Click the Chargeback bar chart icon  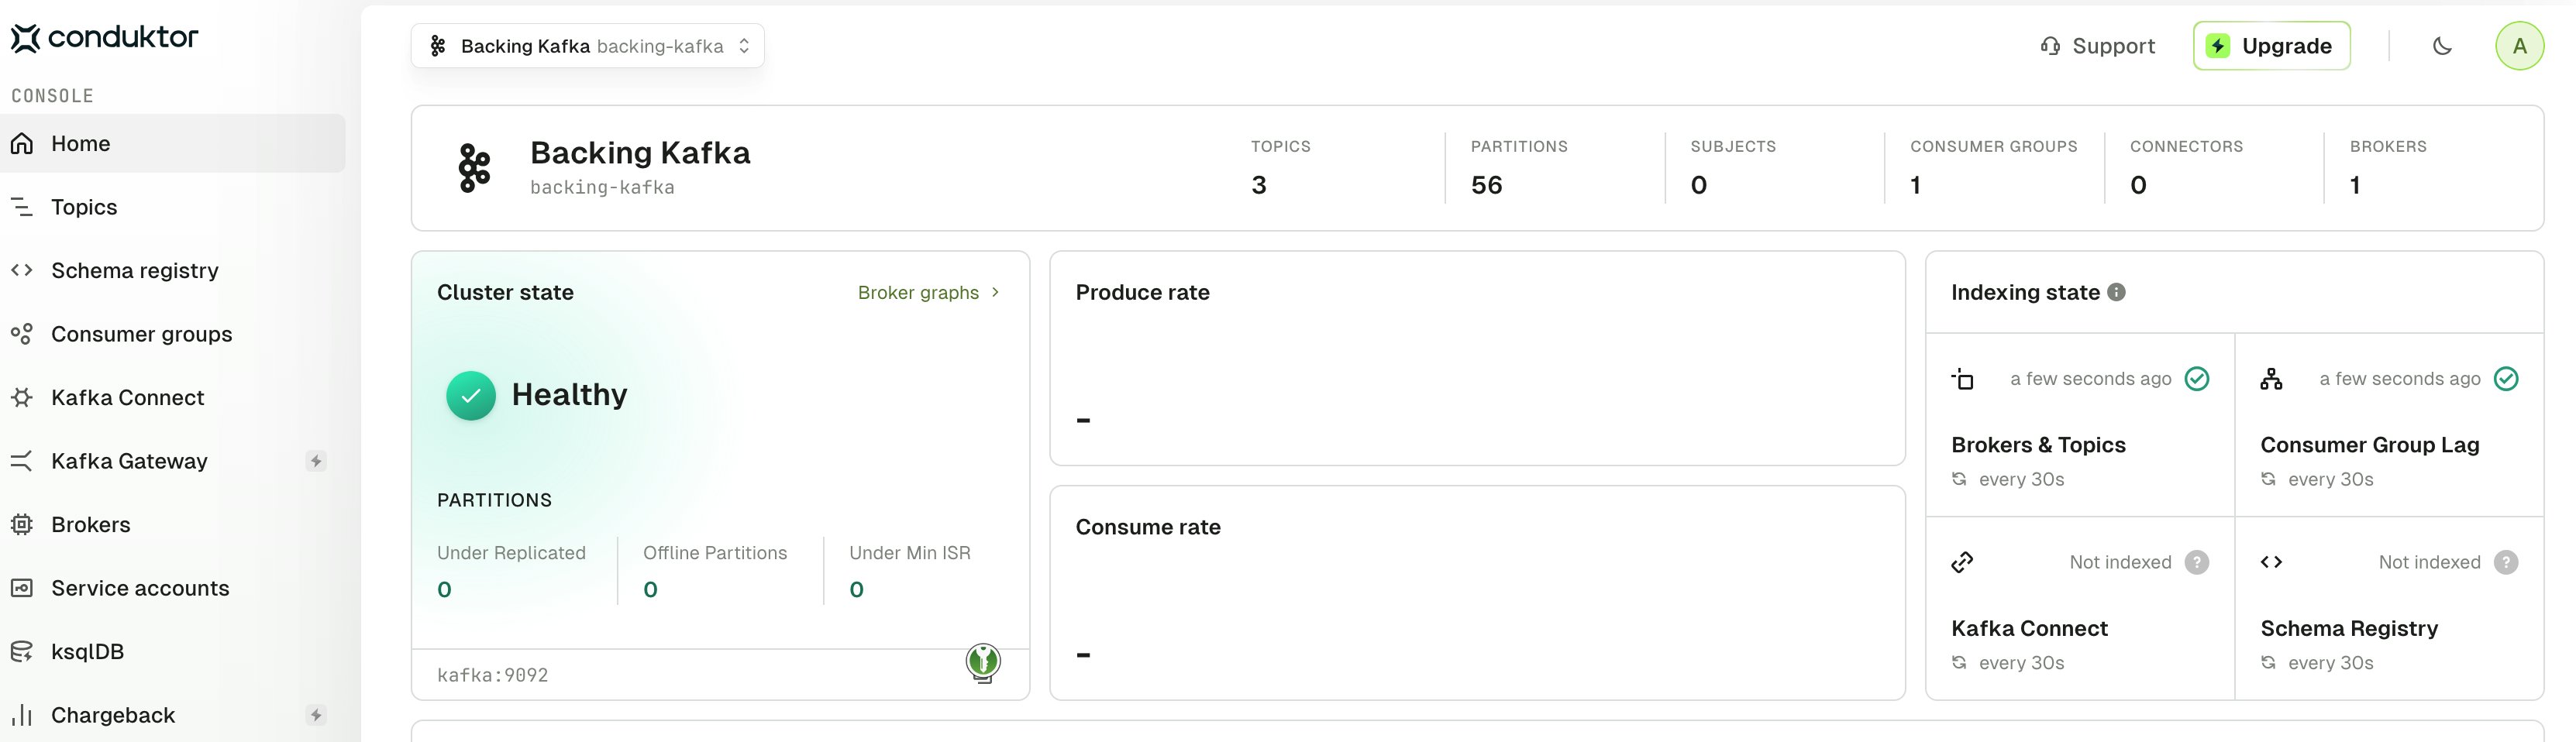click(22, 715)
